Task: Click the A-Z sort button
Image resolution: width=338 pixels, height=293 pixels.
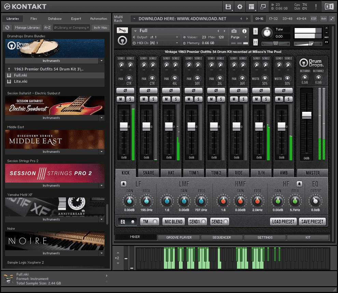Action: coord(47,28)
